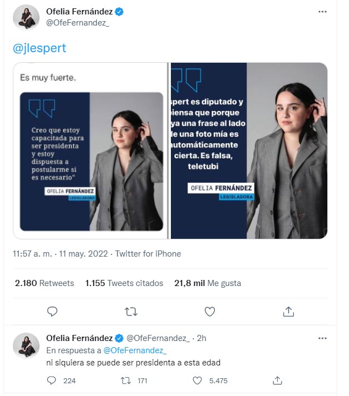Share the reply tweet

[x=278, y=380]
